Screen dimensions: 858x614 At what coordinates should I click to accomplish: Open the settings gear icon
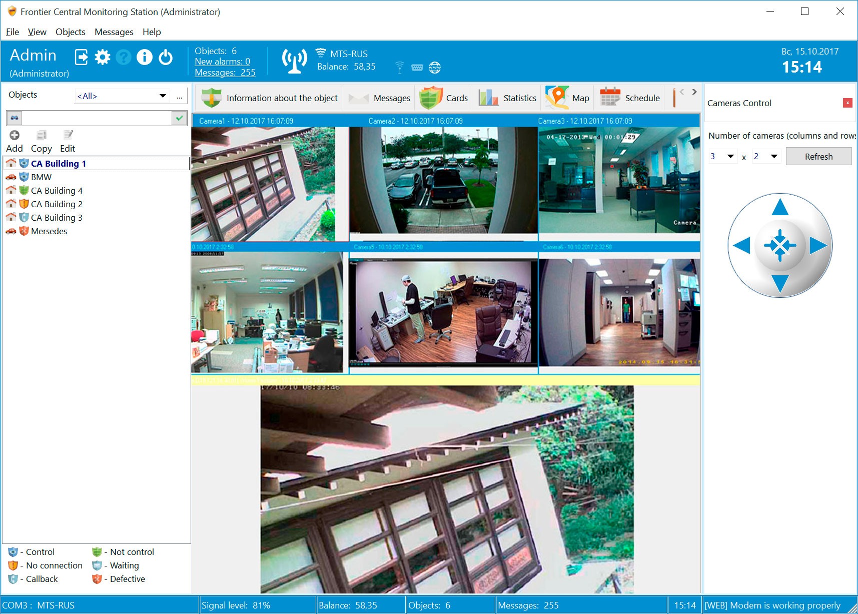(x=103, y=57)
